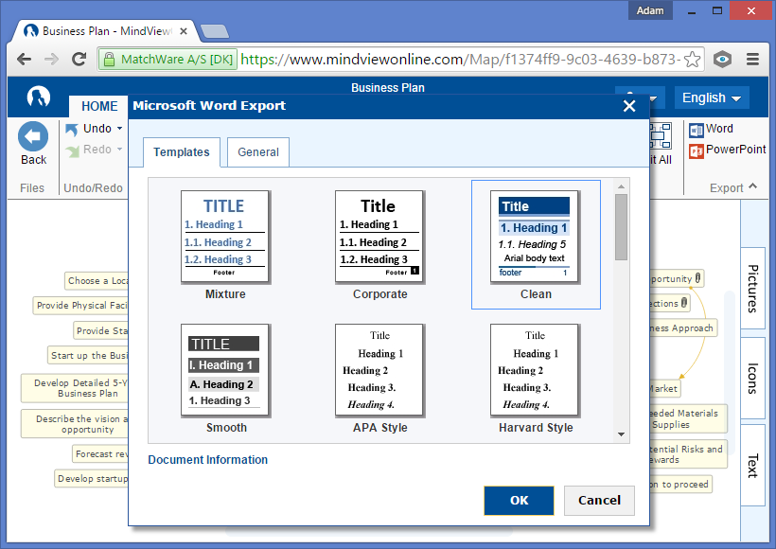Select the Mixture template thumbnail
This screenshot has width=776, height=549.
225,237
